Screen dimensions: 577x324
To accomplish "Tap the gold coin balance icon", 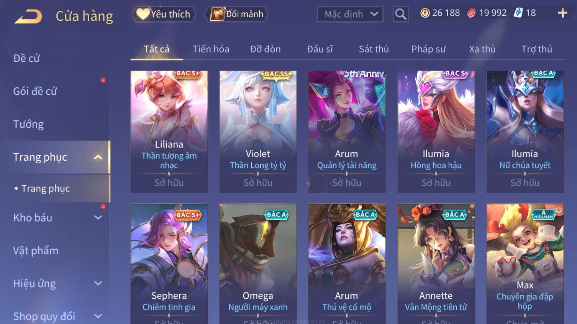I will coord(425,13).
